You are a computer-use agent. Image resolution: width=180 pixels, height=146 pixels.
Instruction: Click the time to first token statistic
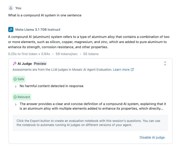29,54
